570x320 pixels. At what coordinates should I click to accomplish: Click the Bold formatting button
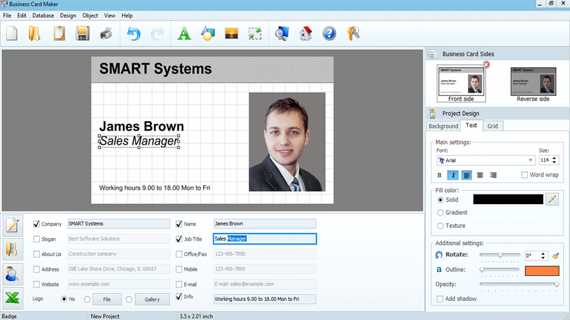pyautogui.click(x=439, y=175)
